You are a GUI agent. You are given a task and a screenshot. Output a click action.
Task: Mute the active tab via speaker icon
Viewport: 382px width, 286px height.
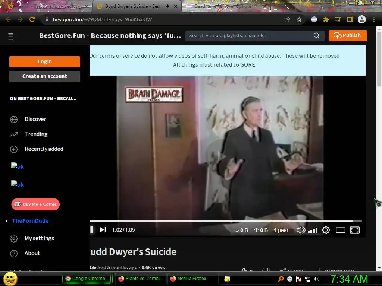167,6
